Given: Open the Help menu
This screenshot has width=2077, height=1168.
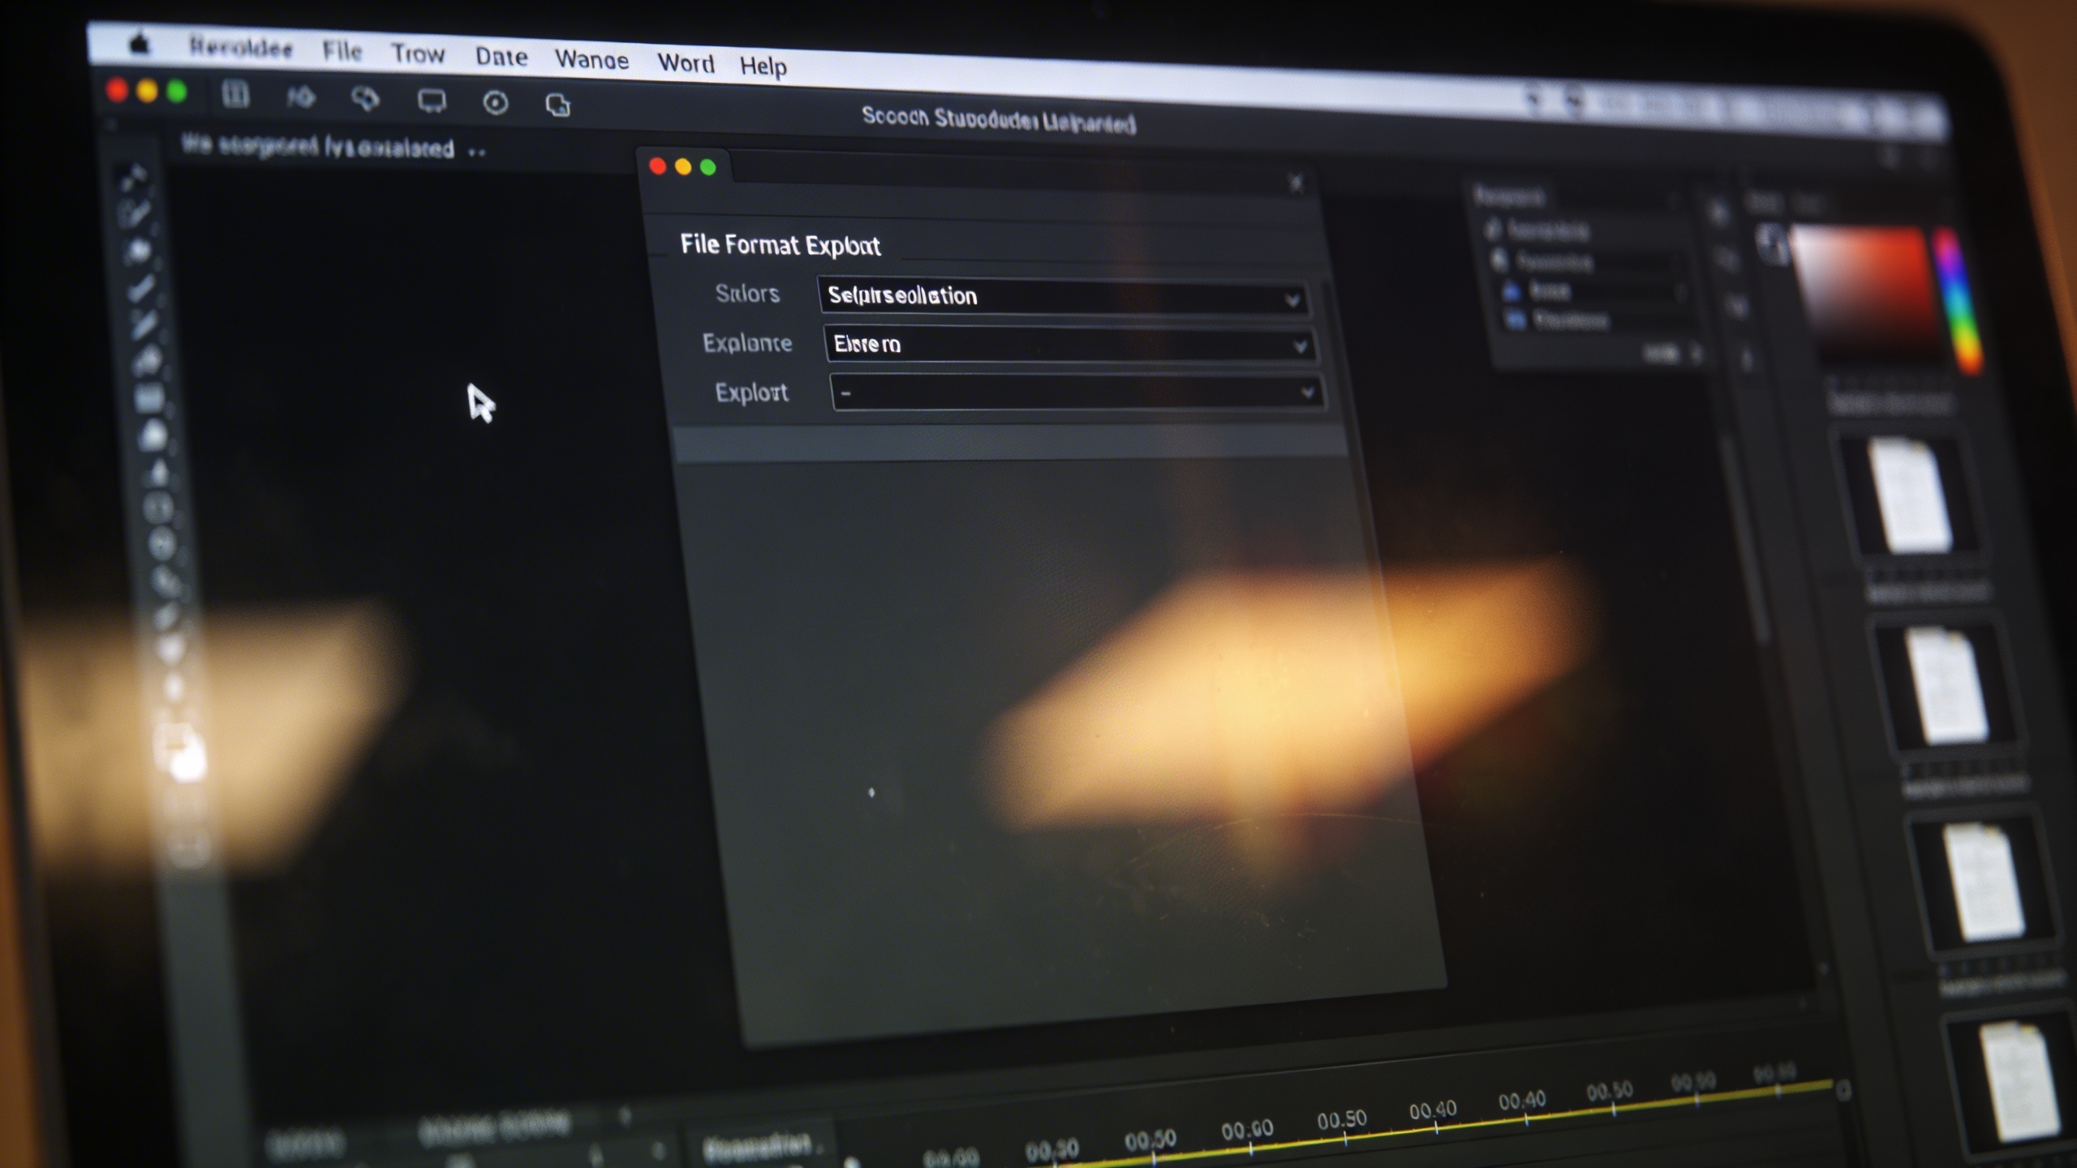Looking at the screenshot, I should click(x=763, y=66).
